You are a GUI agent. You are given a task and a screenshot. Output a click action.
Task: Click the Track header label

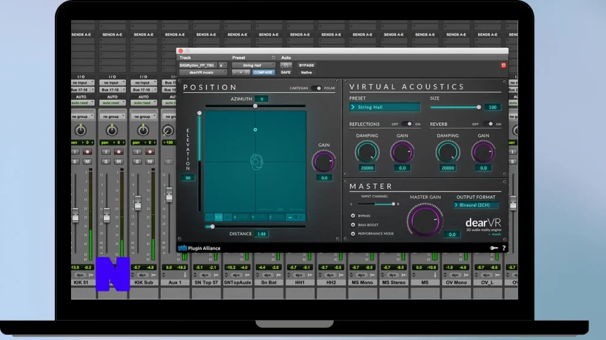tap(185, 58)
